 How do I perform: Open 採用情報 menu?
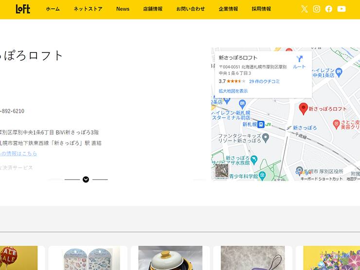pyautogui.click(x=262, y=9)
